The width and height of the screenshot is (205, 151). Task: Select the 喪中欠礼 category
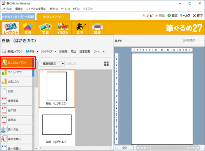click(17, 130)
